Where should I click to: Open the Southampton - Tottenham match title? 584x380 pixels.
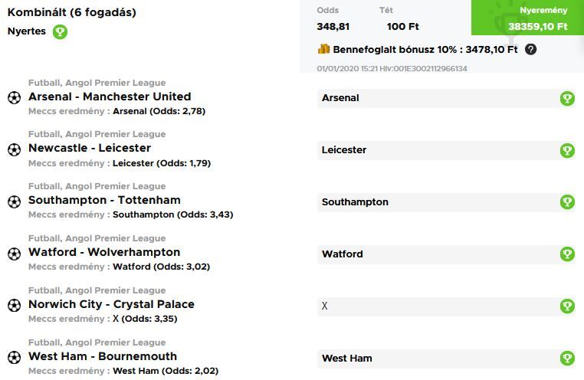104,200
